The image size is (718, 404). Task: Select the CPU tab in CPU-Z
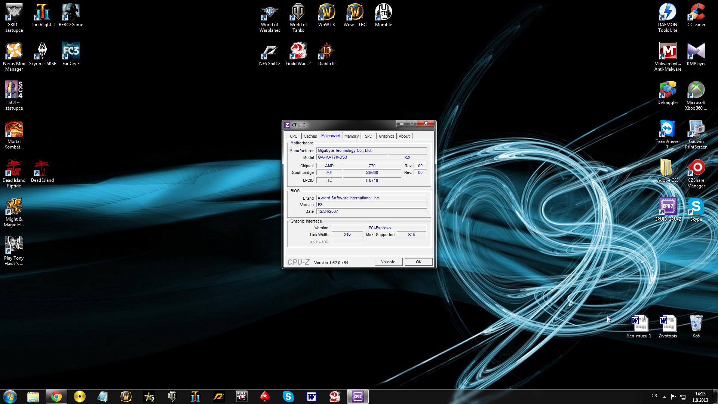[294, 136]
